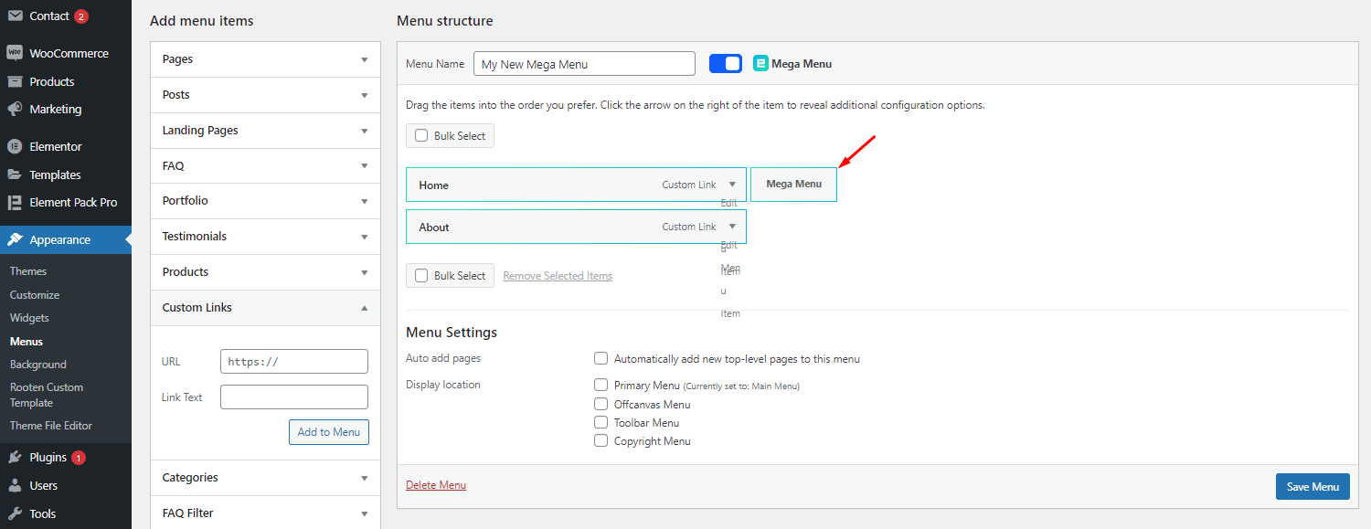1371x529 pixels.
Task: Expand the Home menu item arrow
Action: [x=732, y=185]
